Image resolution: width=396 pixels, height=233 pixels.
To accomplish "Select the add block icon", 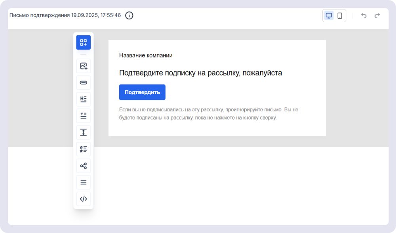I will 83,42.
